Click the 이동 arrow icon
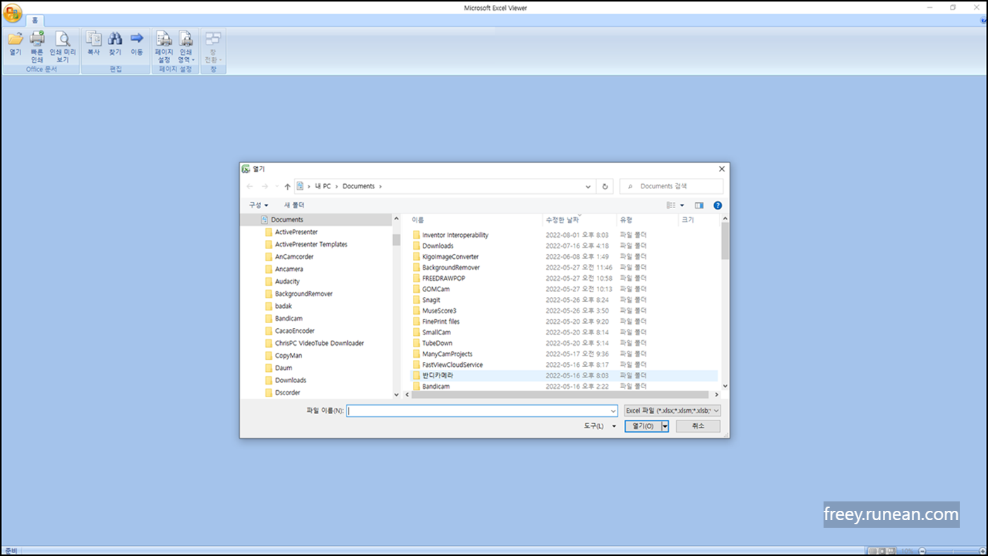This screenshot has width=988, height=556. (x=137, y=38)
